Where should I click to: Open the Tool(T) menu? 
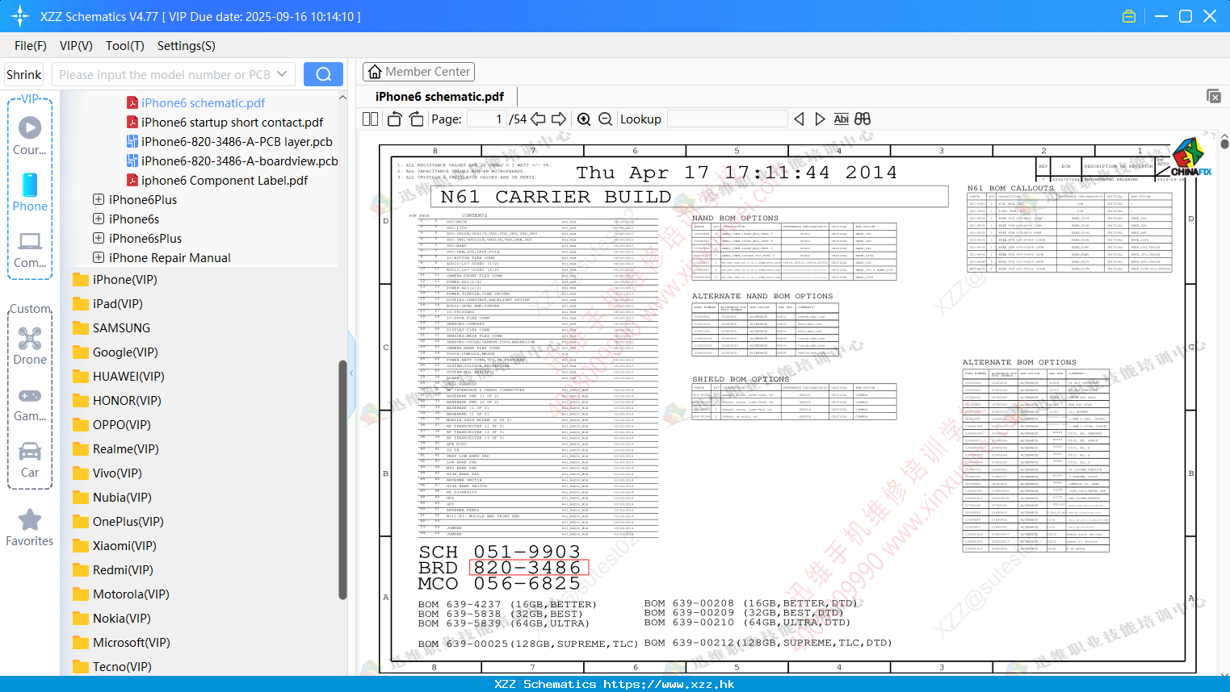(x=125, y=46)
